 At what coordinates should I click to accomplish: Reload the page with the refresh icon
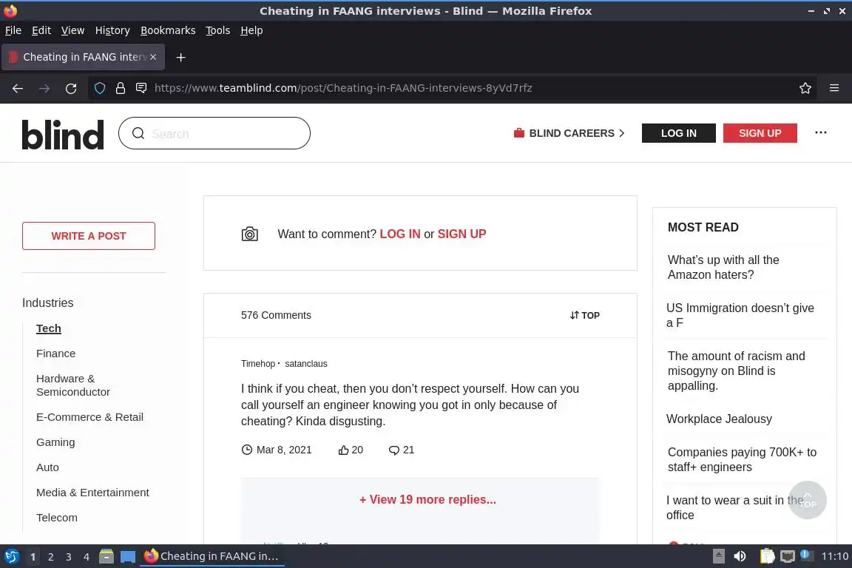pos(71,88)
